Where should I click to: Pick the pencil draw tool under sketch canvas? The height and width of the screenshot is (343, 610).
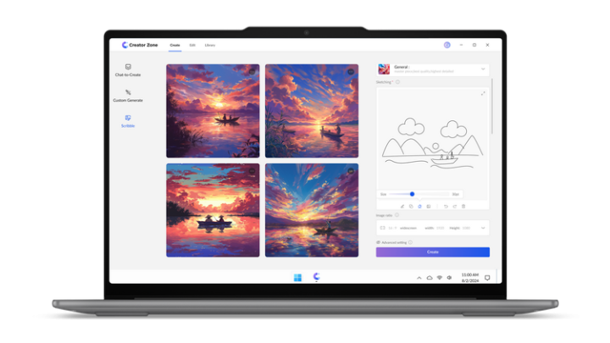pos(402,206)
